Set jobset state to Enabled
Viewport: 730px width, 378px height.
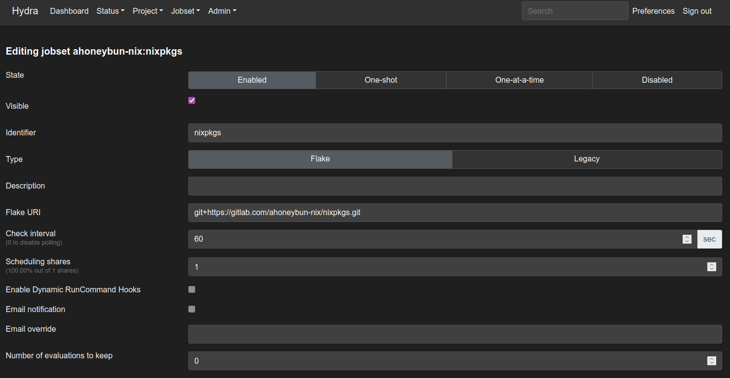click(x=252, y=80)
